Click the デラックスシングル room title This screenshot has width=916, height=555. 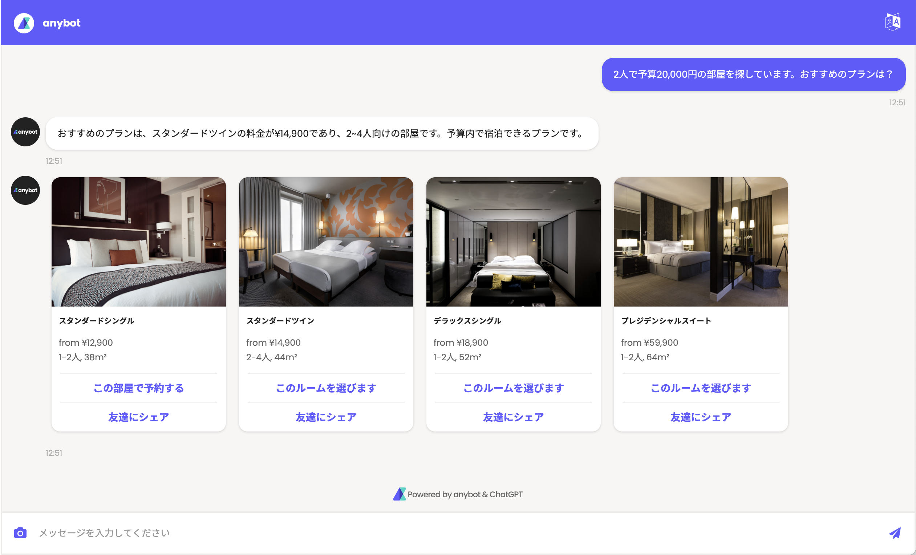(467, 320)
